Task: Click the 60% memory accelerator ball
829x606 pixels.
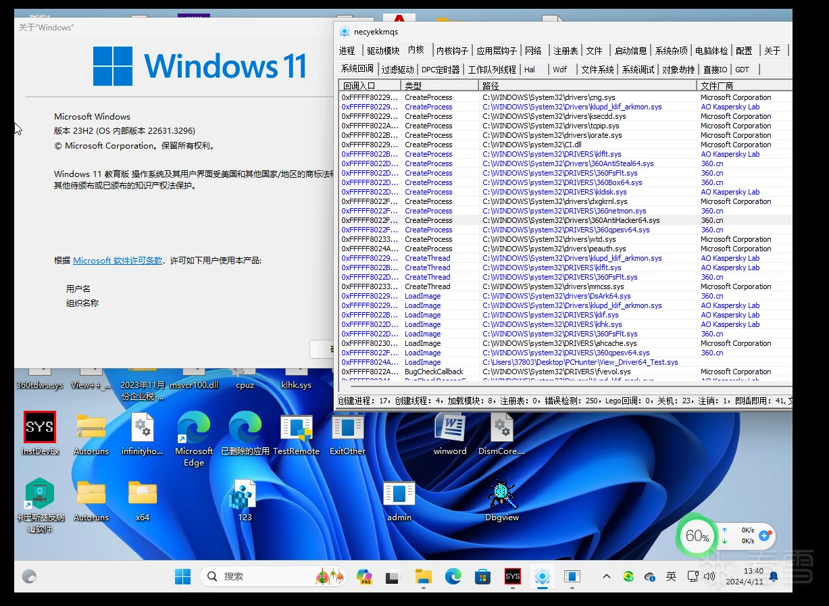Action: [x=697, y=537]
